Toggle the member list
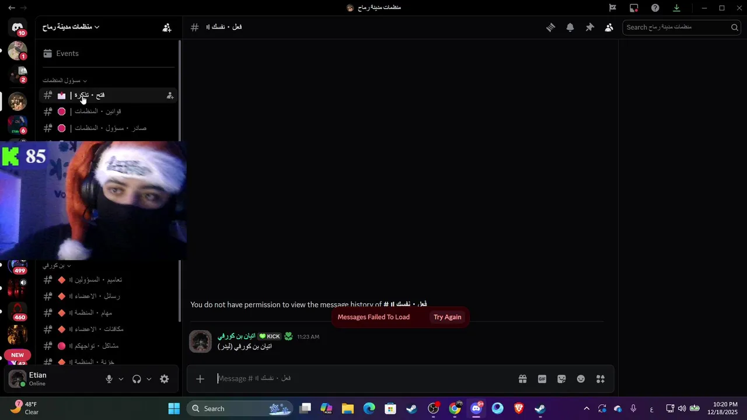The height and width of the screenshot is (420, 747). [x=609, y=27]
